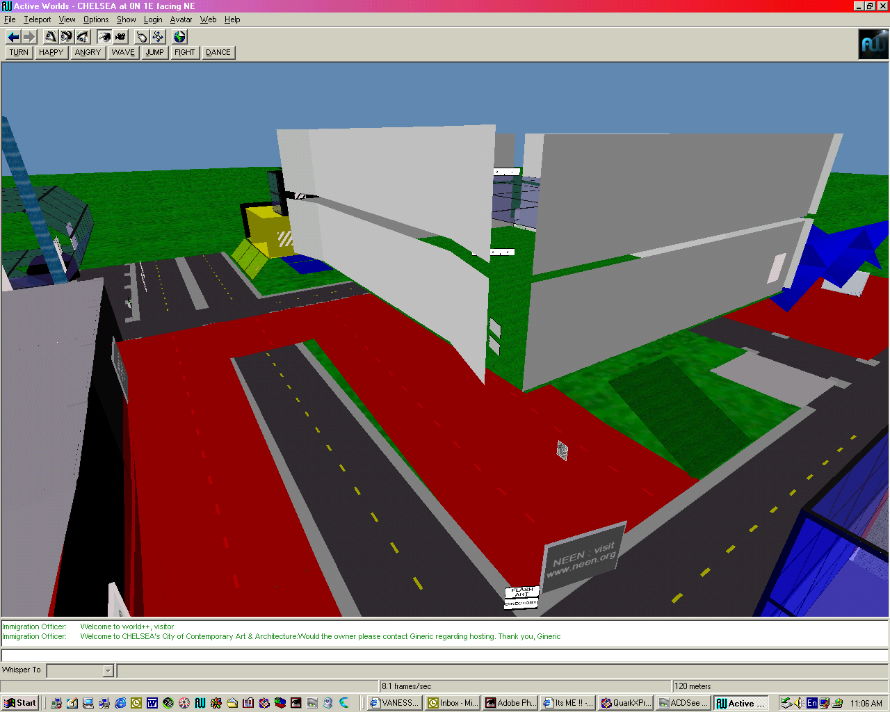
Task: Launch Internet Explorer from the quick launch bar
Action: click(x=120, y=703)
